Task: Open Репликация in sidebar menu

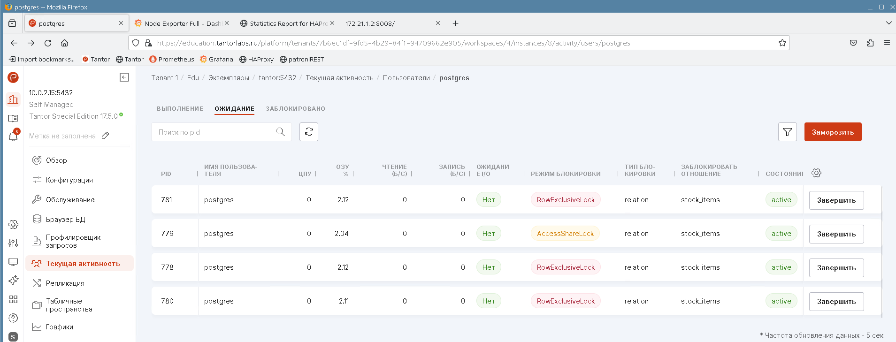Action: tap(65, 283)
